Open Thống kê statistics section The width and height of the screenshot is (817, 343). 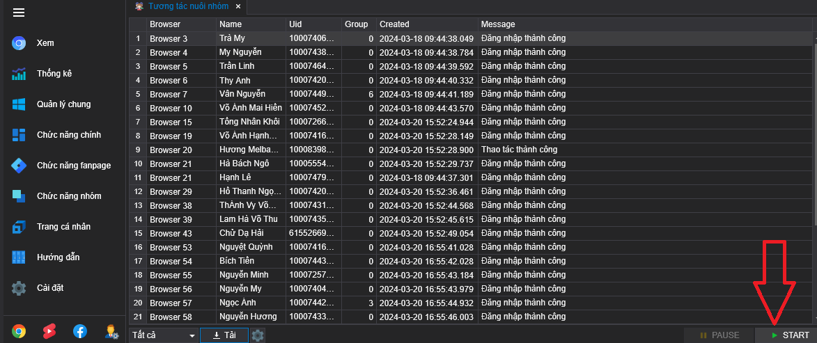tap(54, 74)
